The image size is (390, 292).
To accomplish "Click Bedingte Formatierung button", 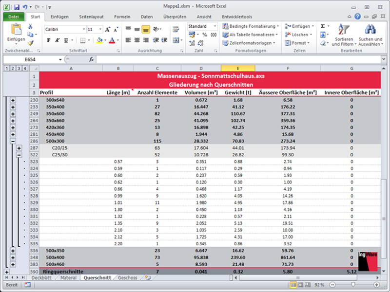I will [251, 26].
